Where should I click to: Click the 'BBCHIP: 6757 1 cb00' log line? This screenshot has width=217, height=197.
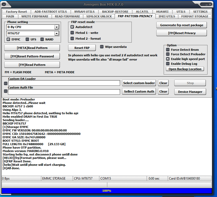[18, 106]
